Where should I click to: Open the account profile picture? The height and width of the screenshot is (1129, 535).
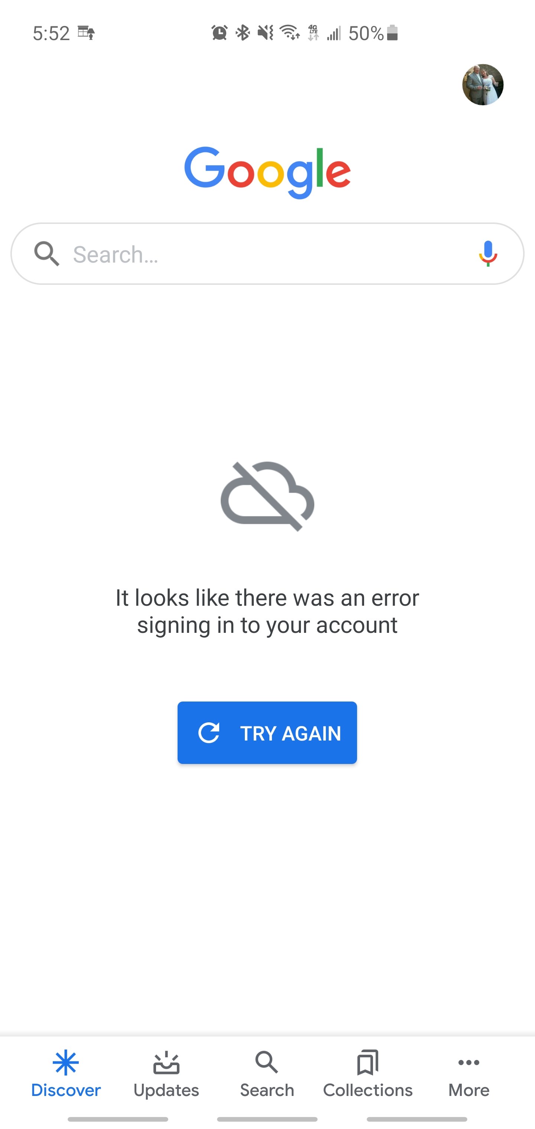point(482,85)
